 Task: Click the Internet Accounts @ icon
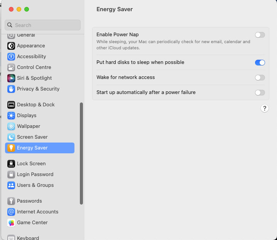11,212
